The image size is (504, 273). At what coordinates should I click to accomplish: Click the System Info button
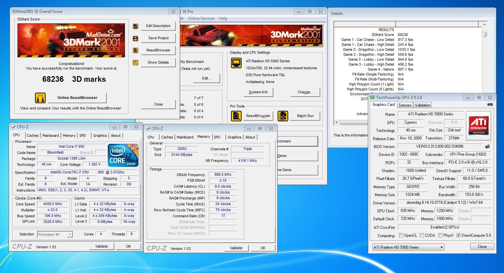[x=258, y=92]
